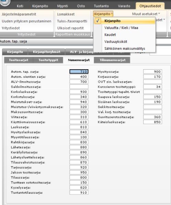Image resolution: width=171 pixels, height=205 pixels.
Task: Open the Kirjanpito ribbon tab
Action: tap(40, 6)
